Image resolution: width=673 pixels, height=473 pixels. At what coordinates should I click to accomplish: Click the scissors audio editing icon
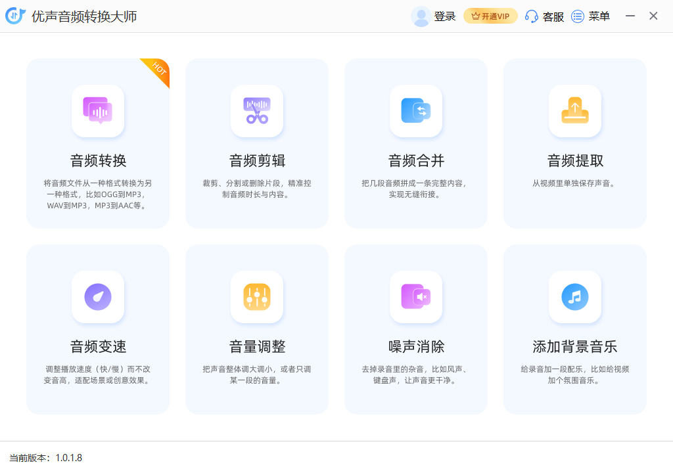[257, 111]
